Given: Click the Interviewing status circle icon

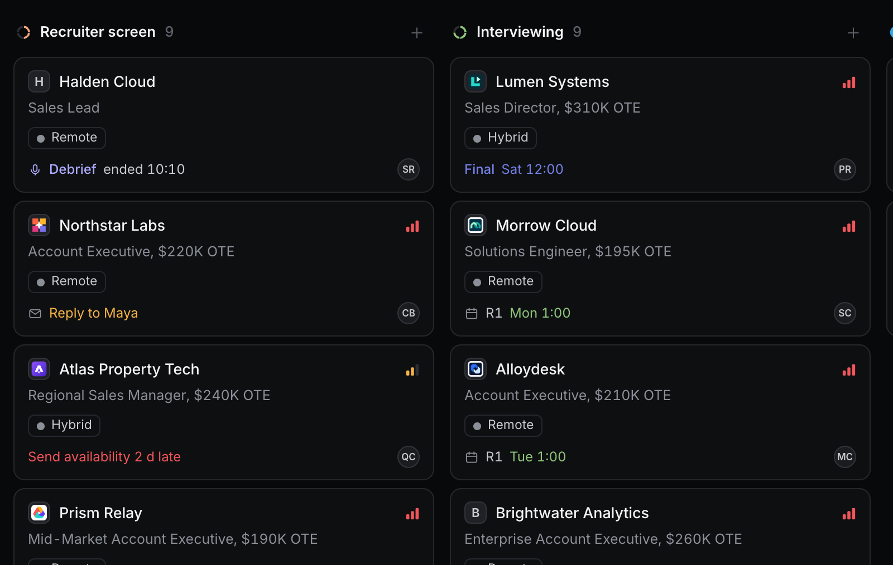Looking at the screenshot, I should pos(460,32).
